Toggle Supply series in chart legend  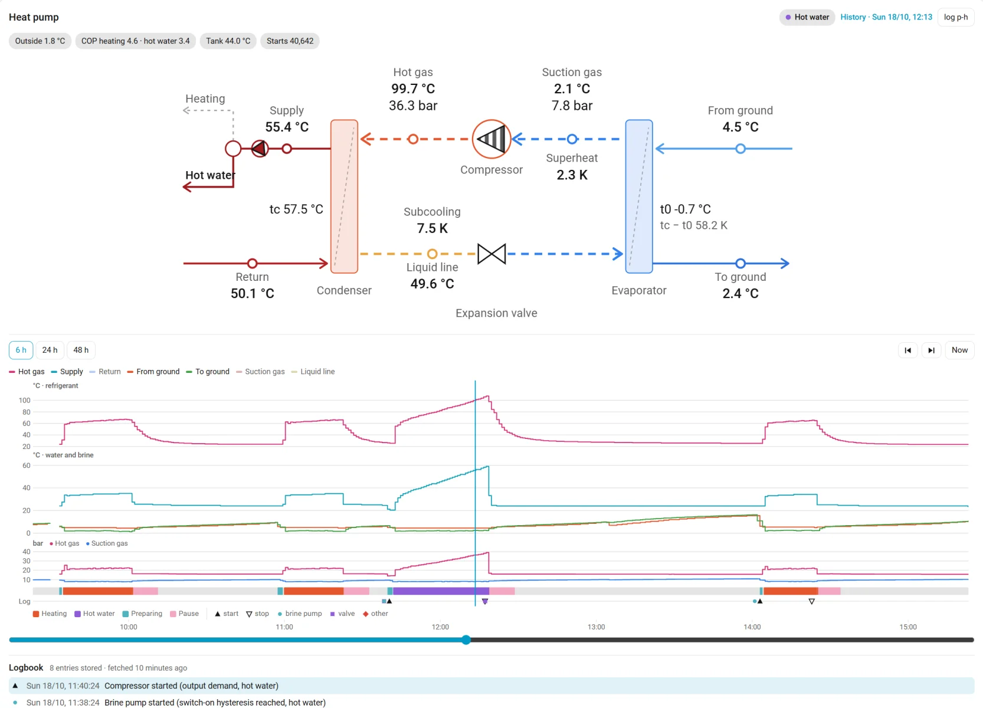click(67, 372)
